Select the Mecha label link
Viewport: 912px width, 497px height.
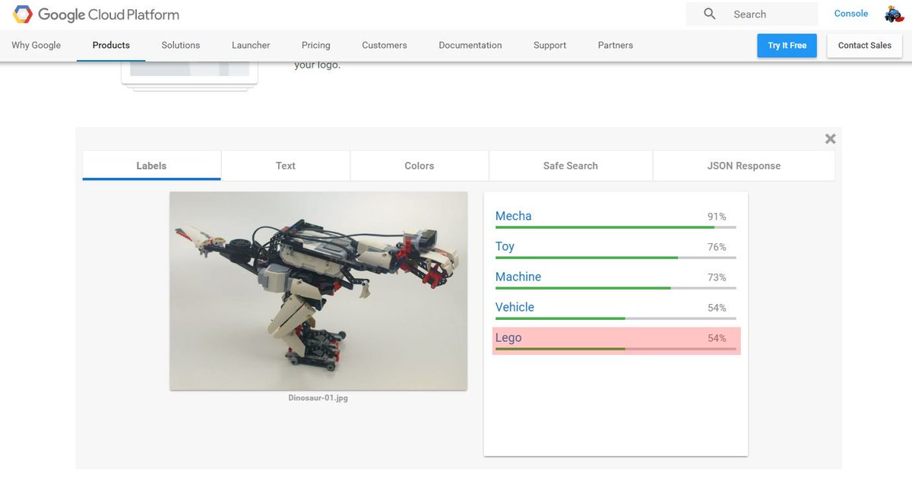pyautogui.click(x=513, y=216)
